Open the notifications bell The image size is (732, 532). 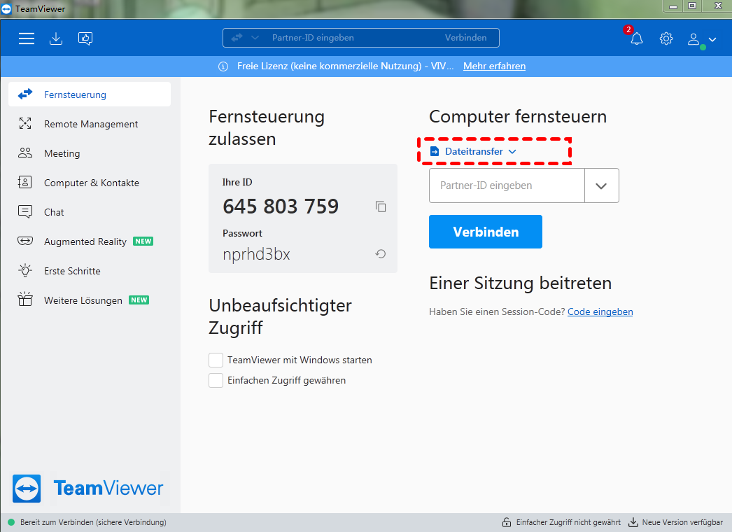[x=637, y=38]
